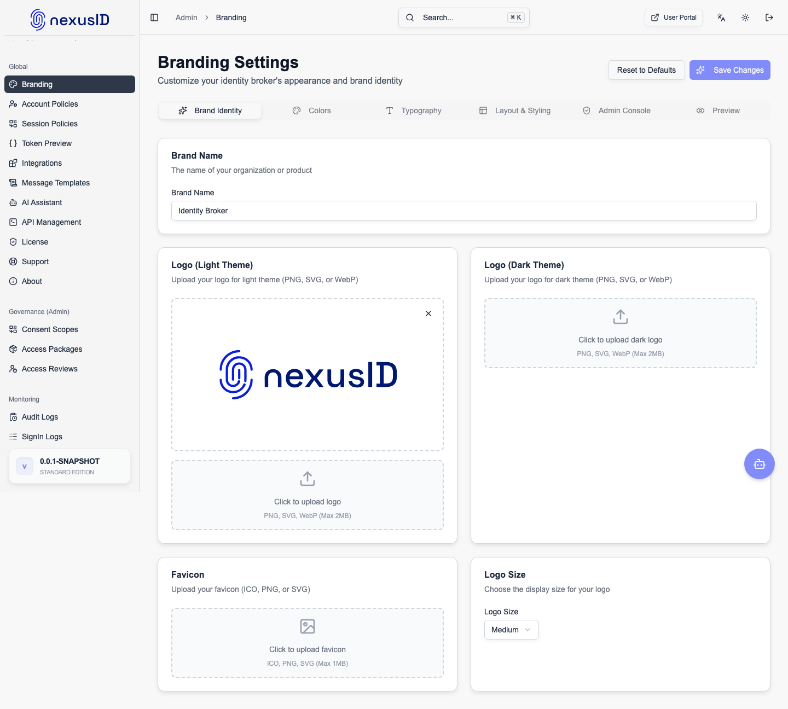788x709 pixels.
Task: Go to Consent Scopes page
Action: click(x=69, y=329)
